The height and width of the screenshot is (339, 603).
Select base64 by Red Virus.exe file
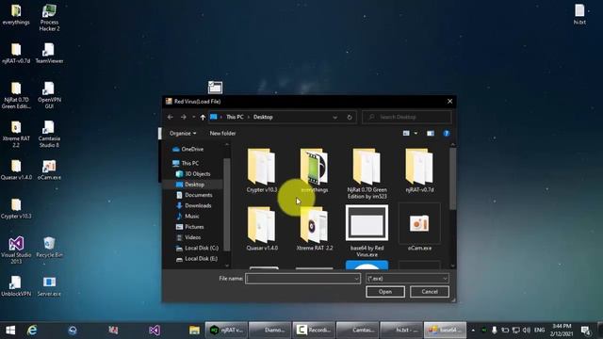pos(367,231)
